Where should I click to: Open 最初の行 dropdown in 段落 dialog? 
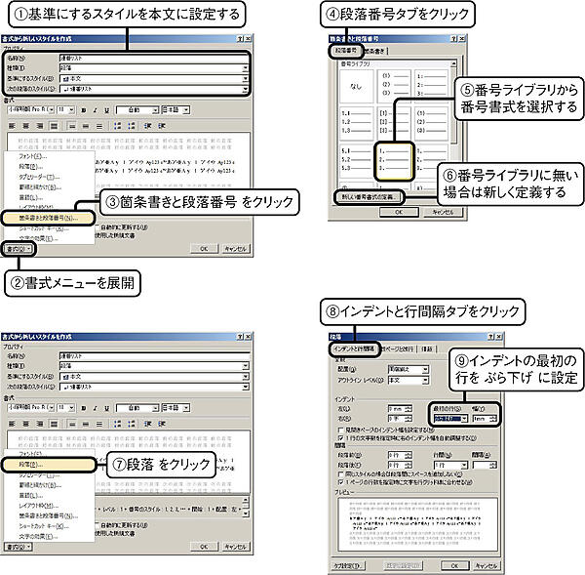(464, 419)
